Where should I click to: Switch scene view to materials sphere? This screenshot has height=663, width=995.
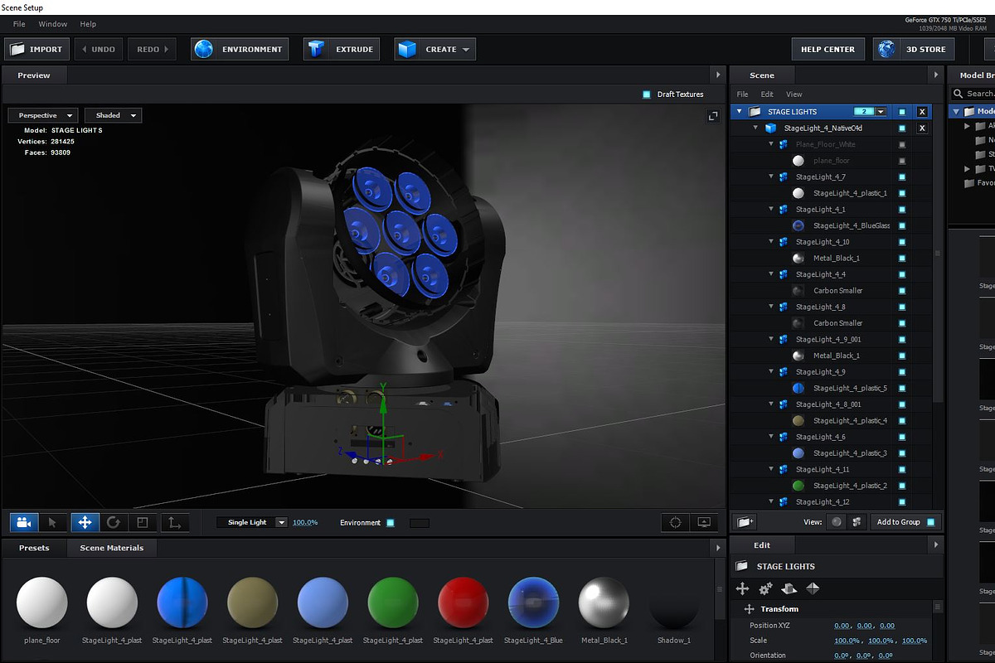click(837, 522)
